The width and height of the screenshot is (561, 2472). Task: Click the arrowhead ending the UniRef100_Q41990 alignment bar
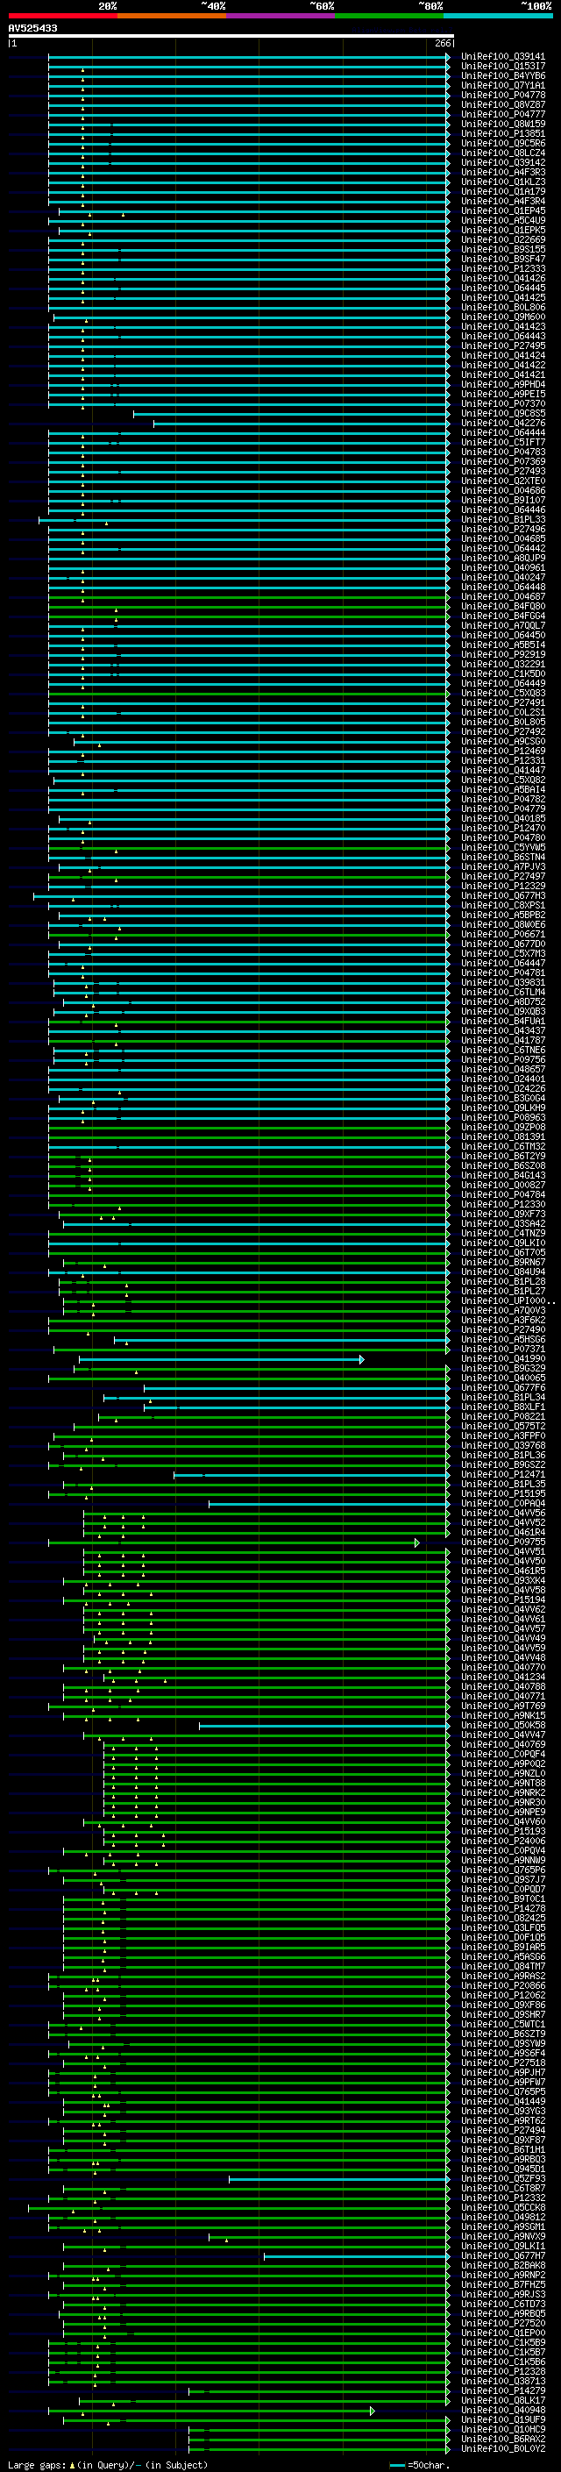pyautogui.click(x=361, y=1359)
